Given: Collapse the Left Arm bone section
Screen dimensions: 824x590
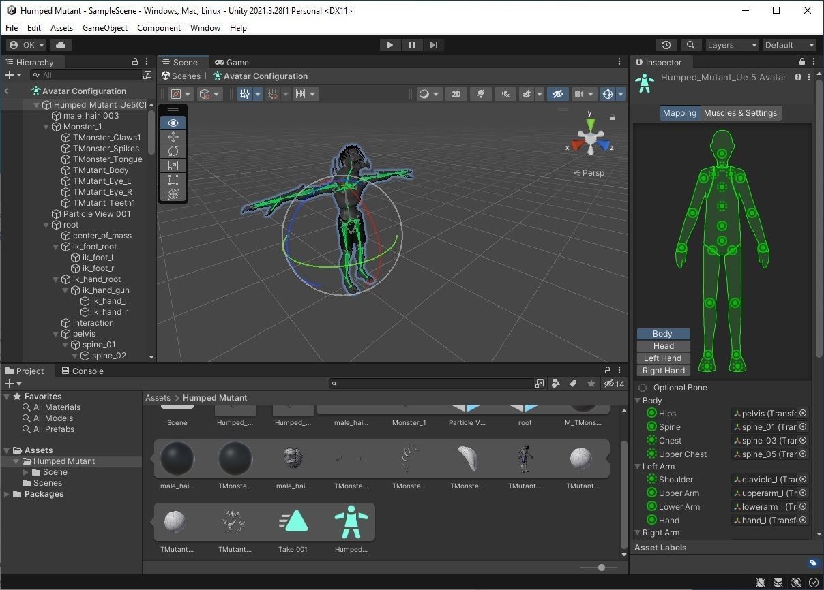Looking at the screenshot, I should pos(638,467).
